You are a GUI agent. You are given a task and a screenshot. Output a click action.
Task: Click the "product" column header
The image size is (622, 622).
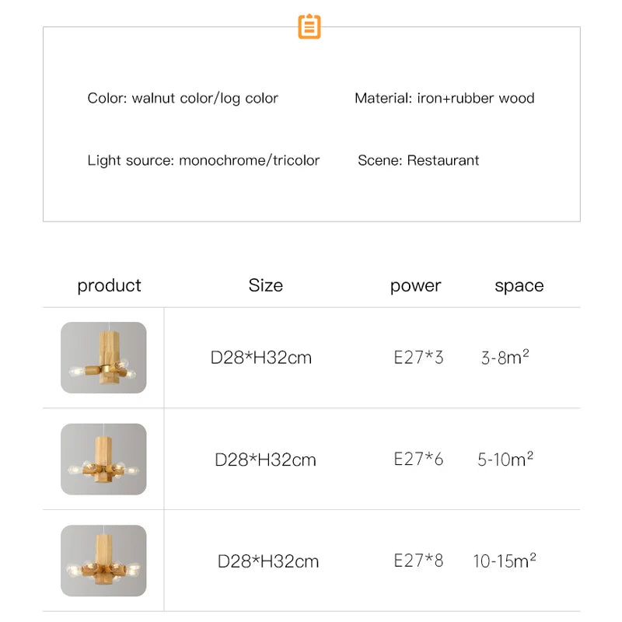pyautogui.click(x=109, y=285)
